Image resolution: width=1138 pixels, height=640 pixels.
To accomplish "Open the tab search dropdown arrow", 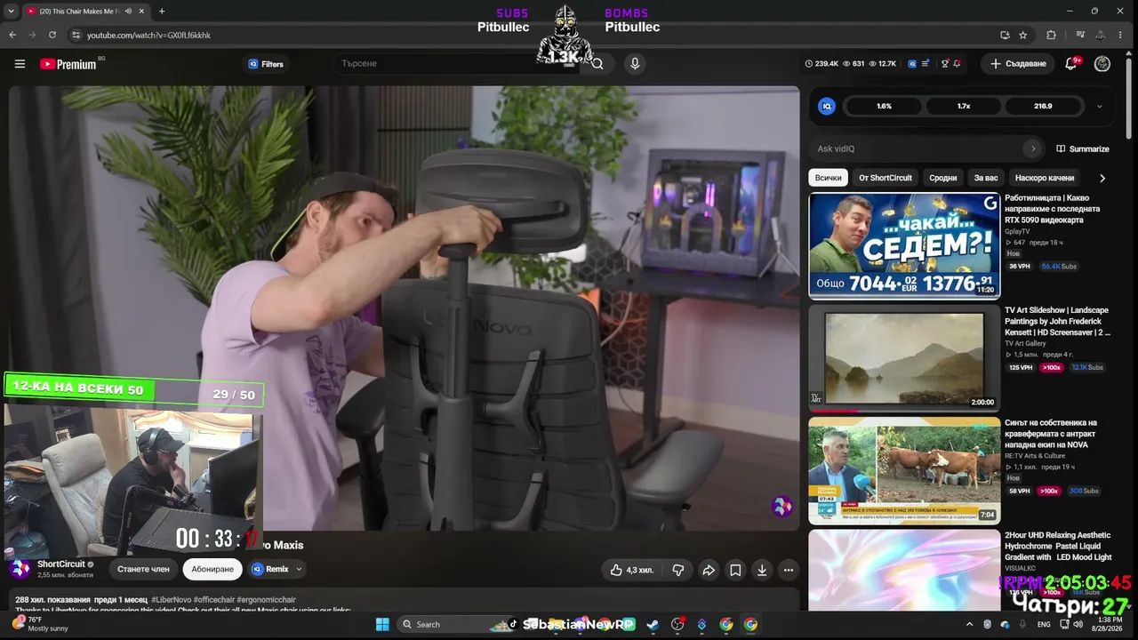I will [10, 12].
